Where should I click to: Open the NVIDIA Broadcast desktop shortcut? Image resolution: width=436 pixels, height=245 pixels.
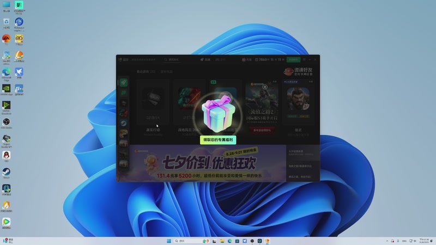(x=7, y=107)
